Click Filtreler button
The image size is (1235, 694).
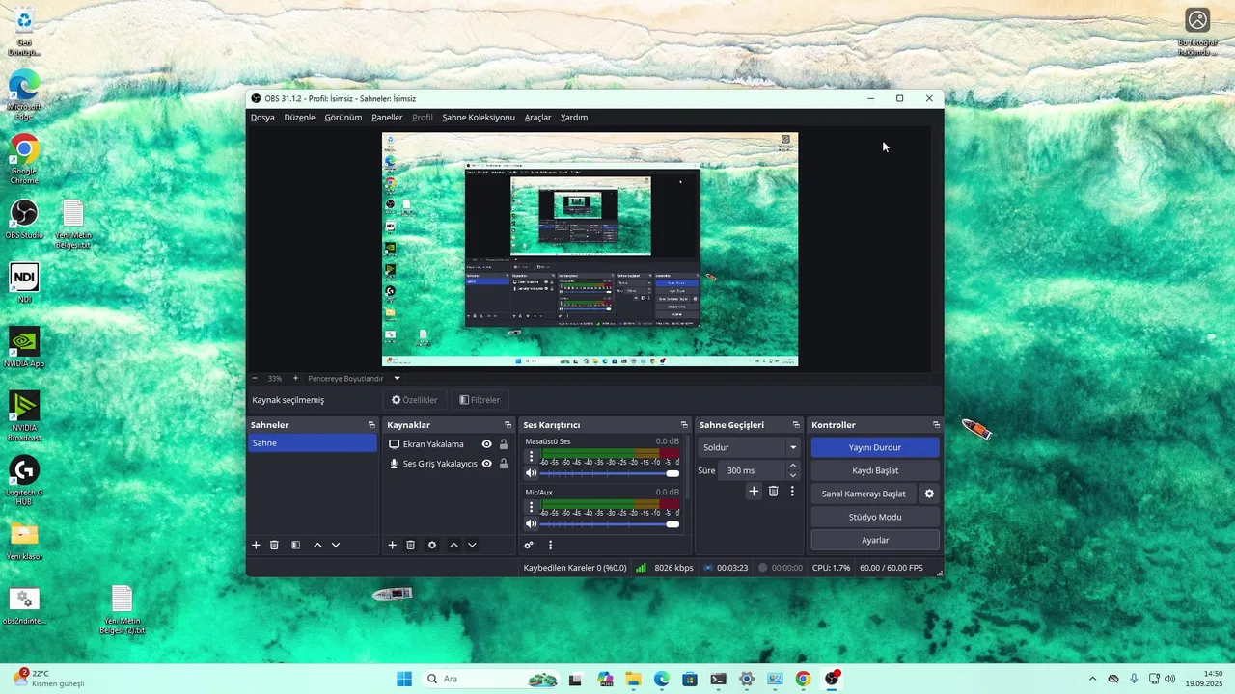[480, 400]
